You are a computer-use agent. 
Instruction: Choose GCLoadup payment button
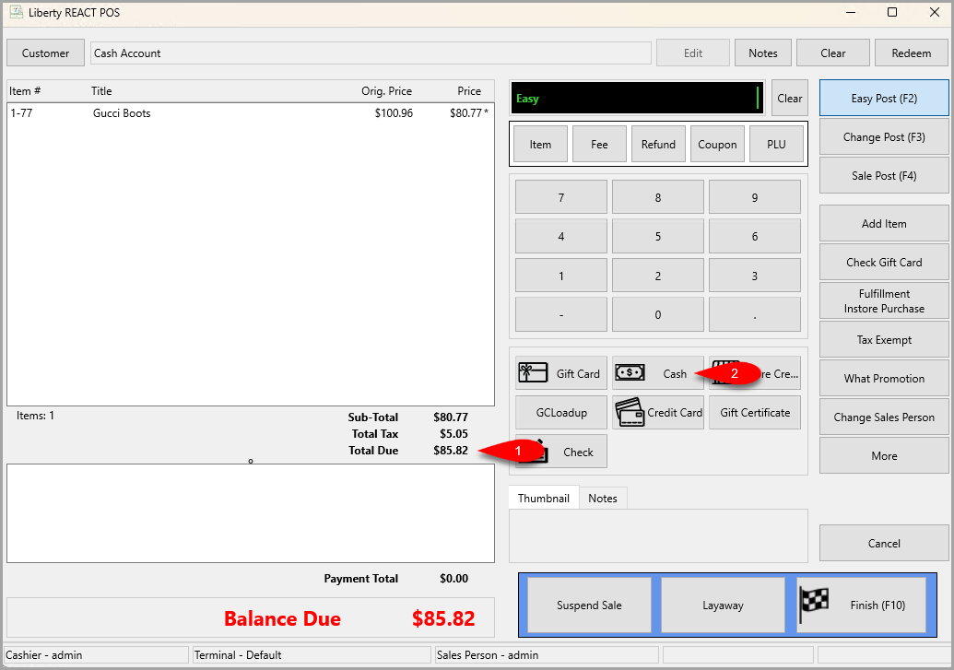561,413
